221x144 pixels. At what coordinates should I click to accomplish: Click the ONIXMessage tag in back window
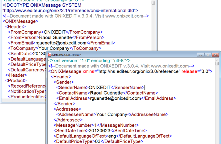[x=20, y=21]
